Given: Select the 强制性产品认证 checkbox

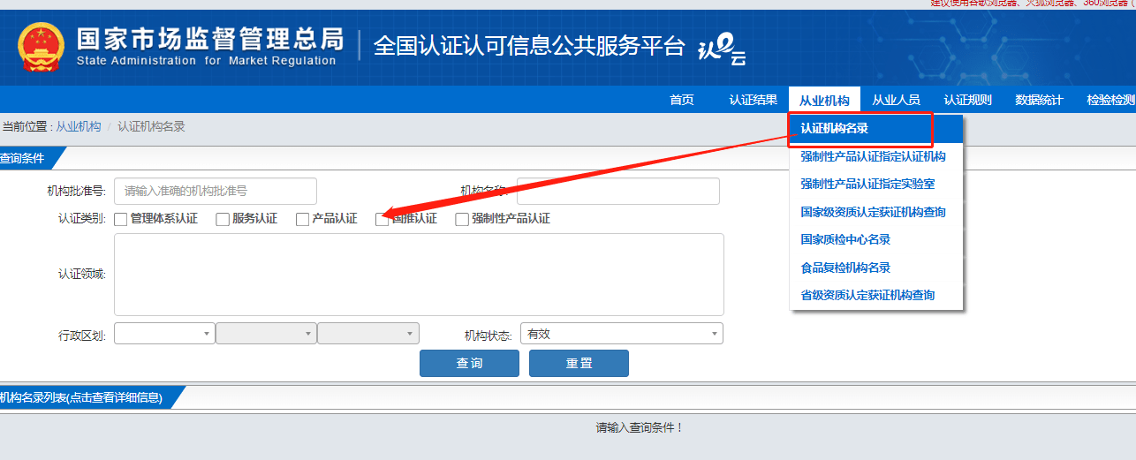Looking at the screenshot, I should pyautogui.click(x=462, y=219).
